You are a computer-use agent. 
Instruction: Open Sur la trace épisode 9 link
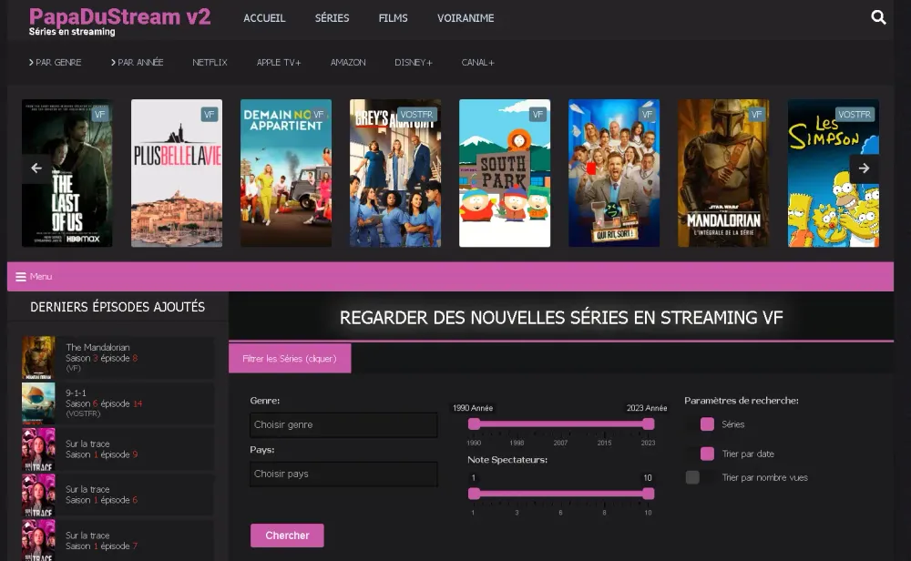102,449
